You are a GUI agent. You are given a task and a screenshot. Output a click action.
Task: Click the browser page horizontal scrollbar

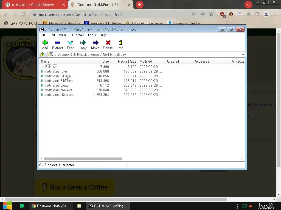point(116,199)
